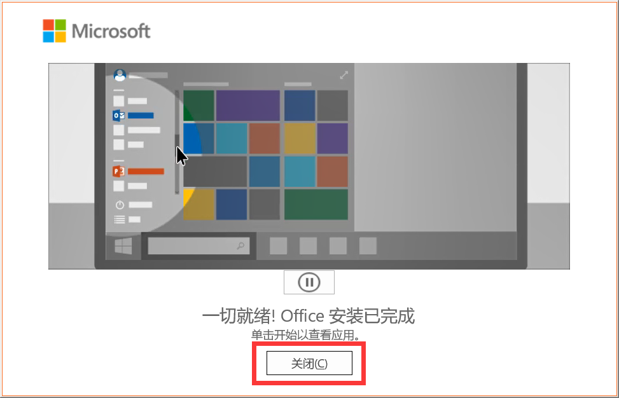
Task: Click the Microsoft logo
Action: [97, 31]
